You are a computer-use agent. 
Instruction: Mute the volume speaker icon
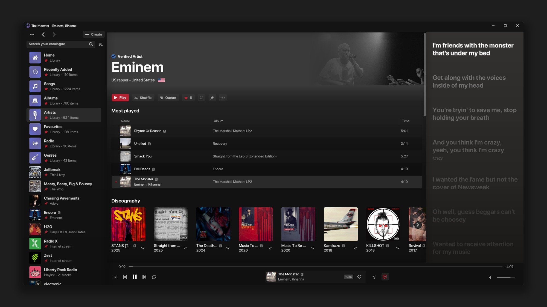(490, 277)
